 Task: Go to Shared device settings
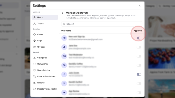coord(45,70)
